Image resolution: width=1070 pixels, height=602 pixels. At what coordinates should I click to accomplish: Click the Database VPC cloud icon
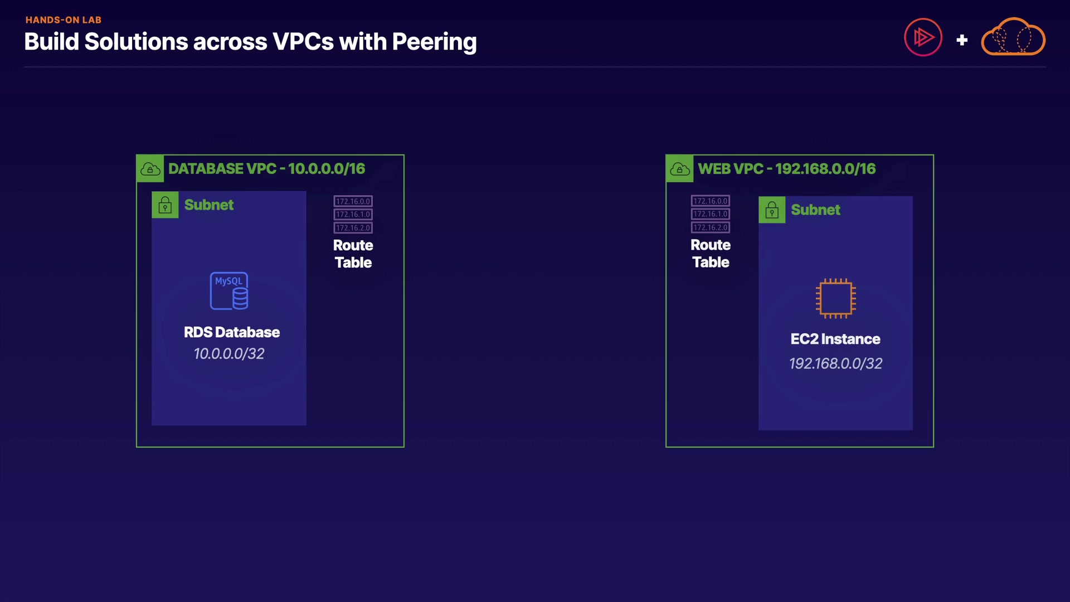click(x=150, y=169)
